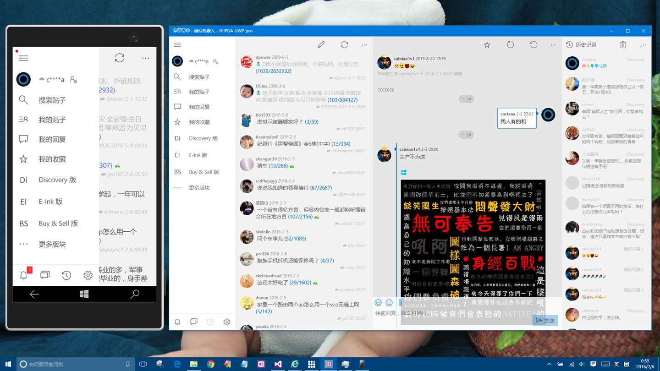660x371 pixels.
Task: Open messages icon in desktop sidebar bottom
Action: pos(194,322)
